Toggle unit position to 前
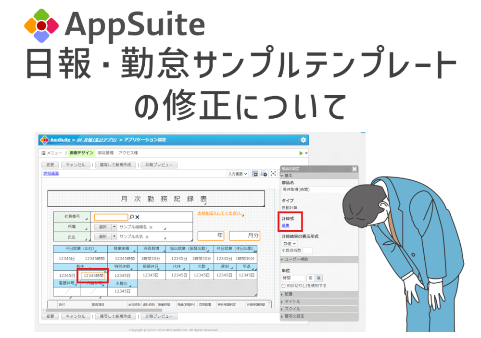This screenshot has width=481, height=338. pos(310,278)
